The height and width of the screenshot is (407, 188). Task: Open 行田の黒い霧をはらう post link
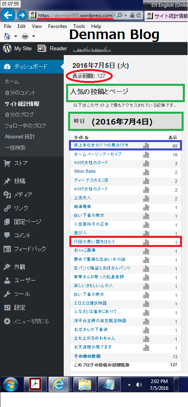(94, 242)
